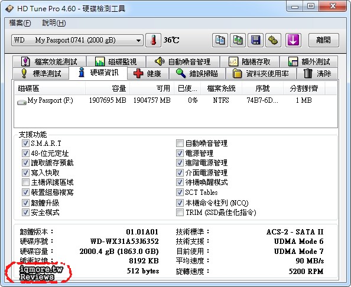351x287 pixels.
Task: Select the My Passport (F:) partition row
Action: click(x=175, y=100)
